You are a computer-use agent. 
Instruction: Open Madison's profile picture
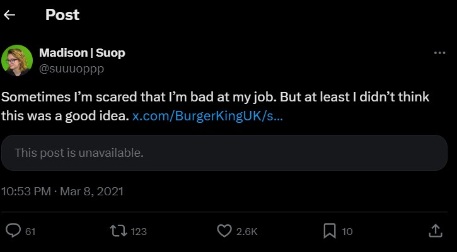pyautogui.click(x=17, y=60)
